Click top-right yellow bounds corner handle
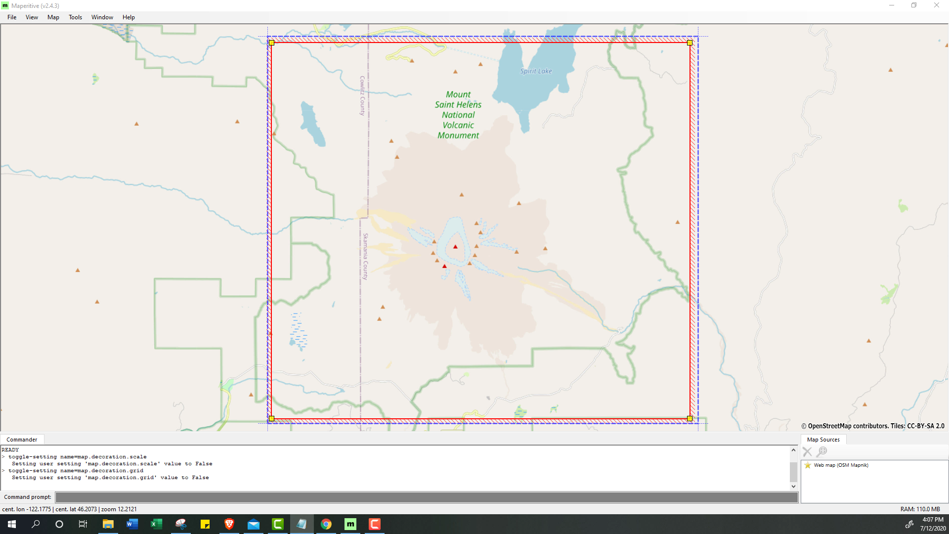Image resolution: width=949 pixels, height=534 pixels. (x=690, y=43)
